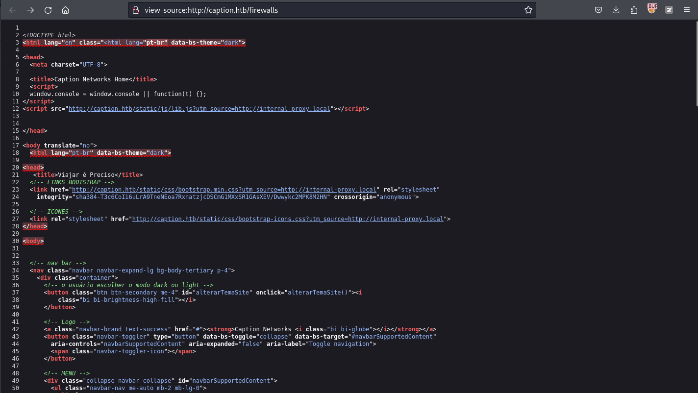Viewport: 698px width, 393px height.
Task: Click the 'Caption Networks Home' title text
Action: tap(92, 79)
